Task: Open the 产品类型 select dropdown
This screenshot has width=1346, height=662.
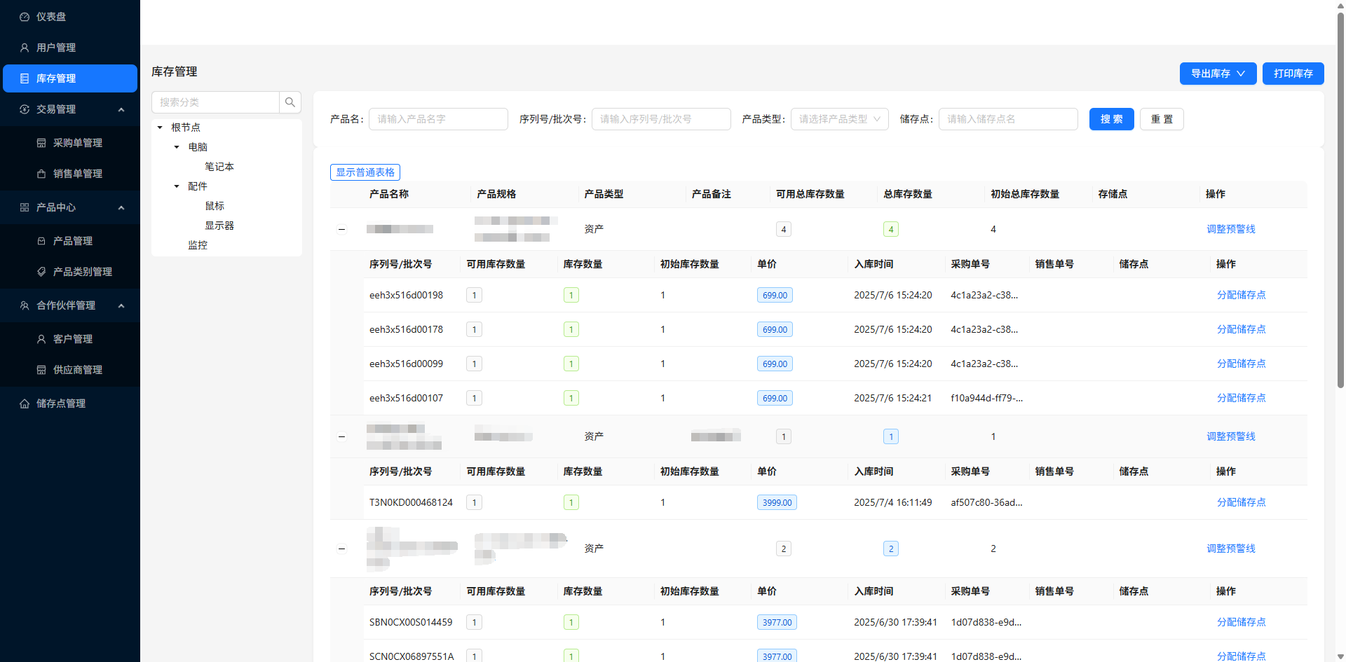Action: coord(839,119)
